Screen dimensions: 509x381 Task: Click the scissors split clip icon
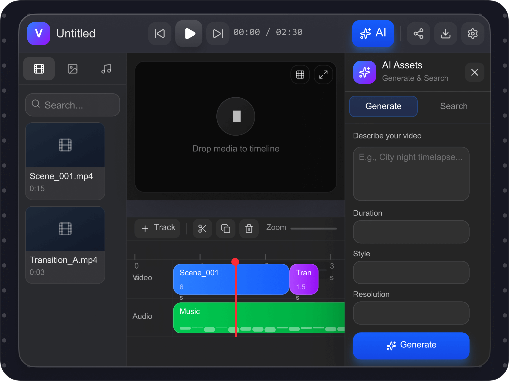tap(202, 228)
